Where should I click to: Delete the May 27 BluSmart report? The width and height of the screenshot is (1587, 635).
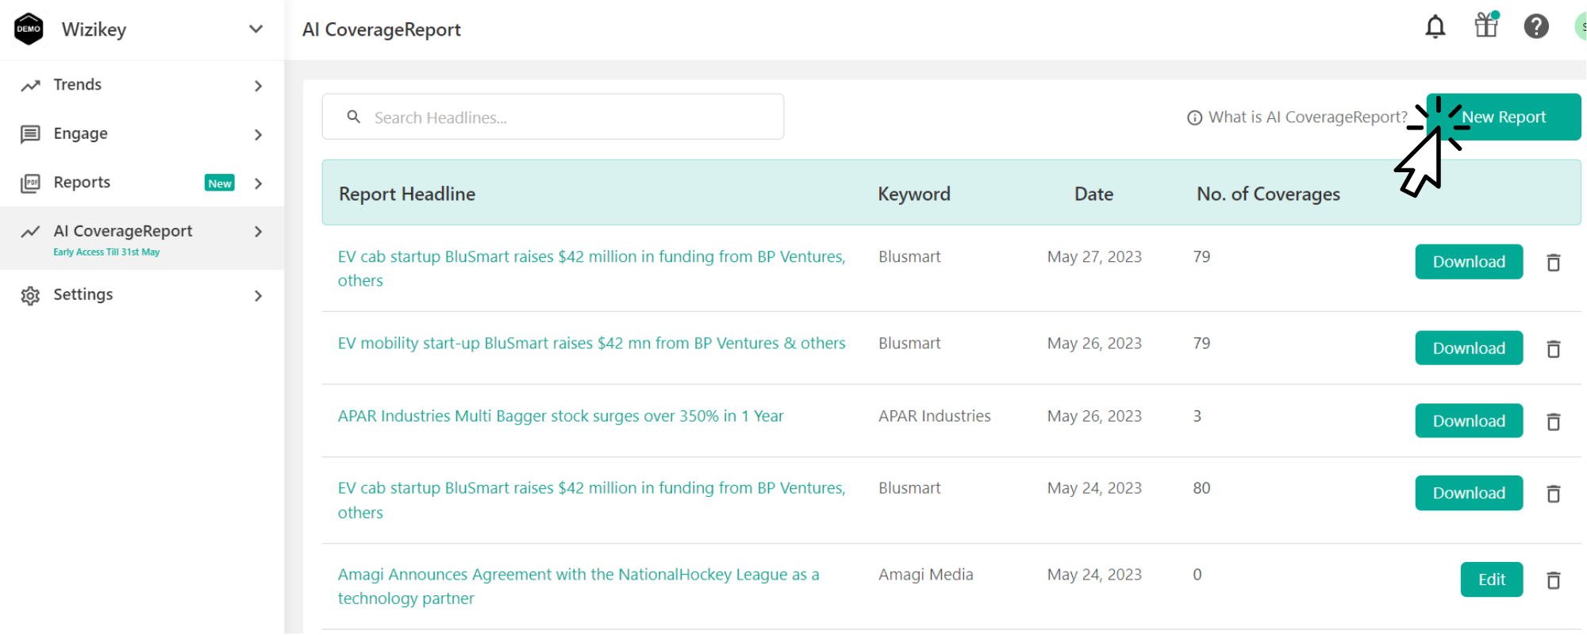[x=1554, y=263]
